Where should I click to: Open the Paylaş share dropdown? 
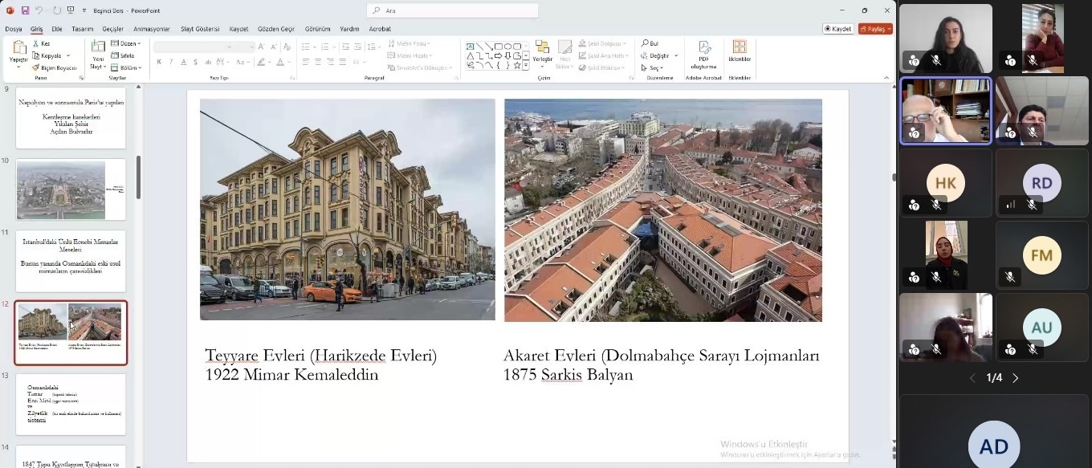coord(874,29)
